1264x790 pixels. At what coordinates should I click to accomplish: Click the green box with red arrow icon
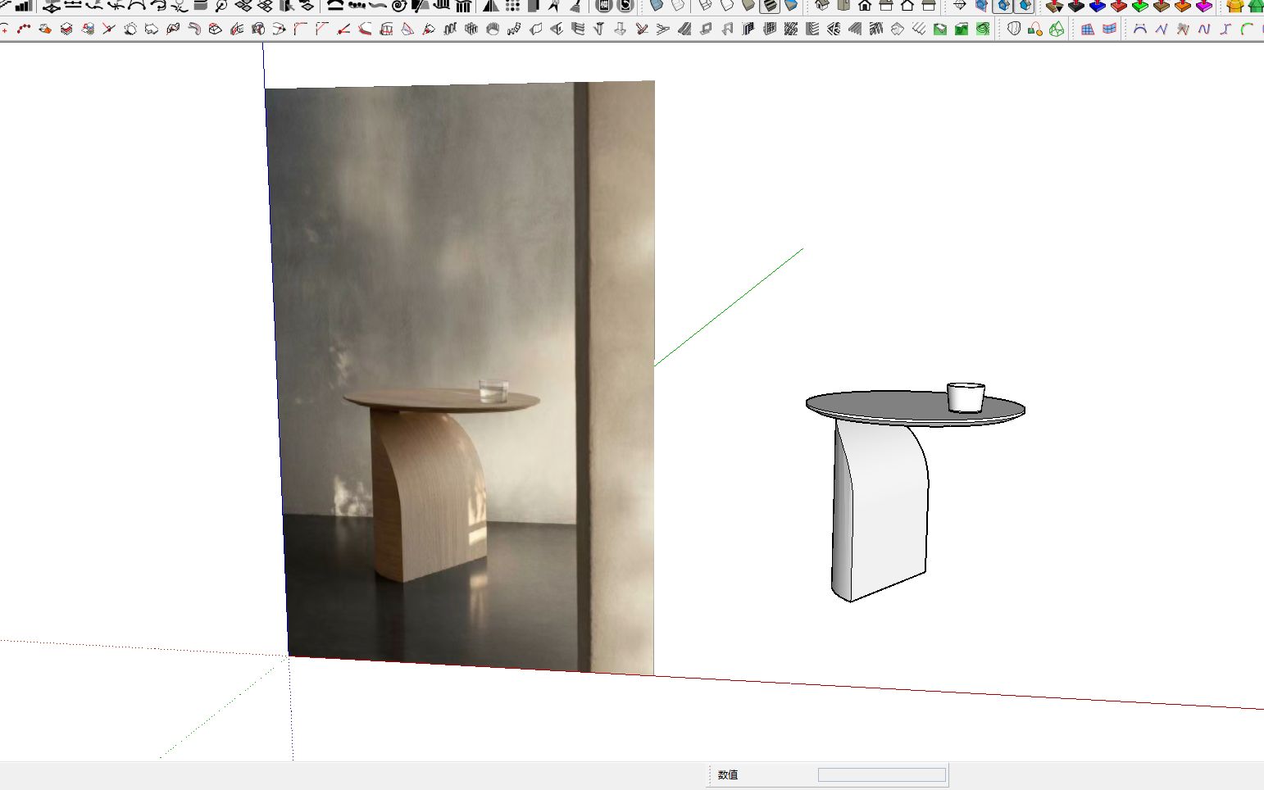click(x=1140, y=7)
